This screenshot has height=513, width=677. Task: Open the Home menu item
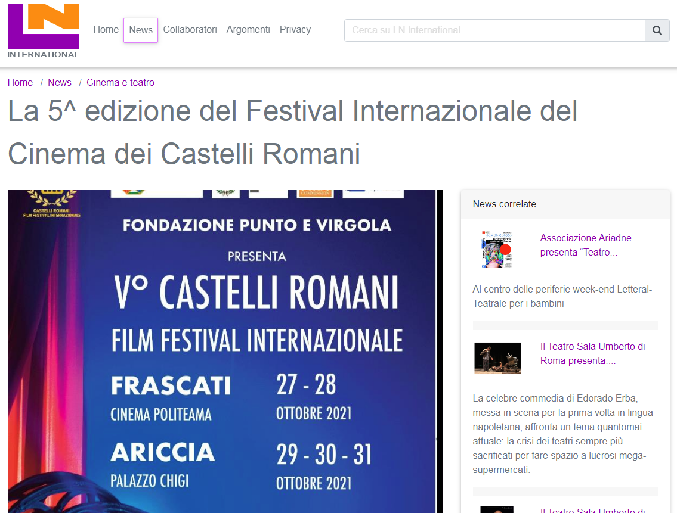(x=106, y=30)
